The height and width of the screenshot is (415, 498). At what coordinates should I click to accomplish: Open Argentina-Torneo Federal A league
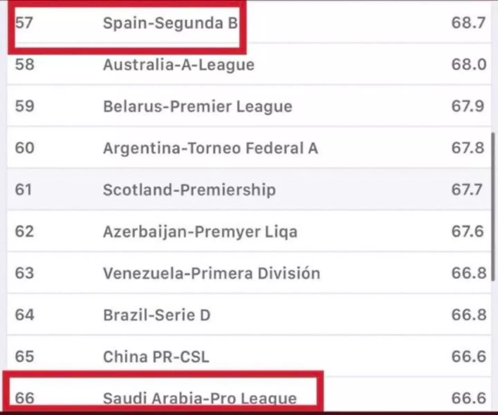click(210, 148)
